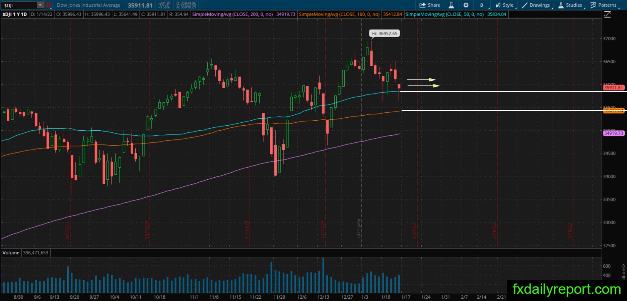The width and height of the screenshot is (627, 301).
Task: Open the Patterns menu
Action: tap(604, 5)
